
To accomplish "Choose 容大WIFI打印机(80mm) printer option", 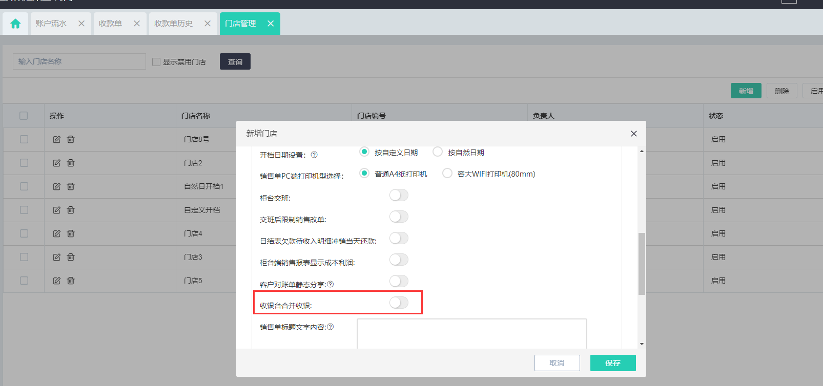I will coord(447,174).
